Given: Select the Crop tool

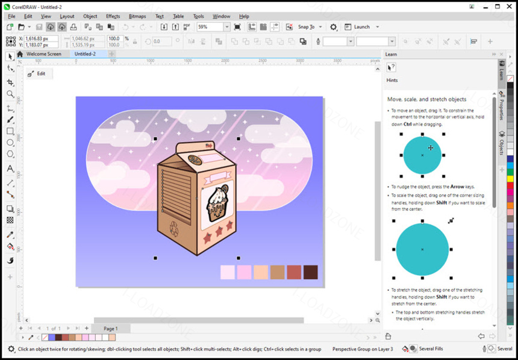Looking at the screenshot, I should (x=10, y=82).
